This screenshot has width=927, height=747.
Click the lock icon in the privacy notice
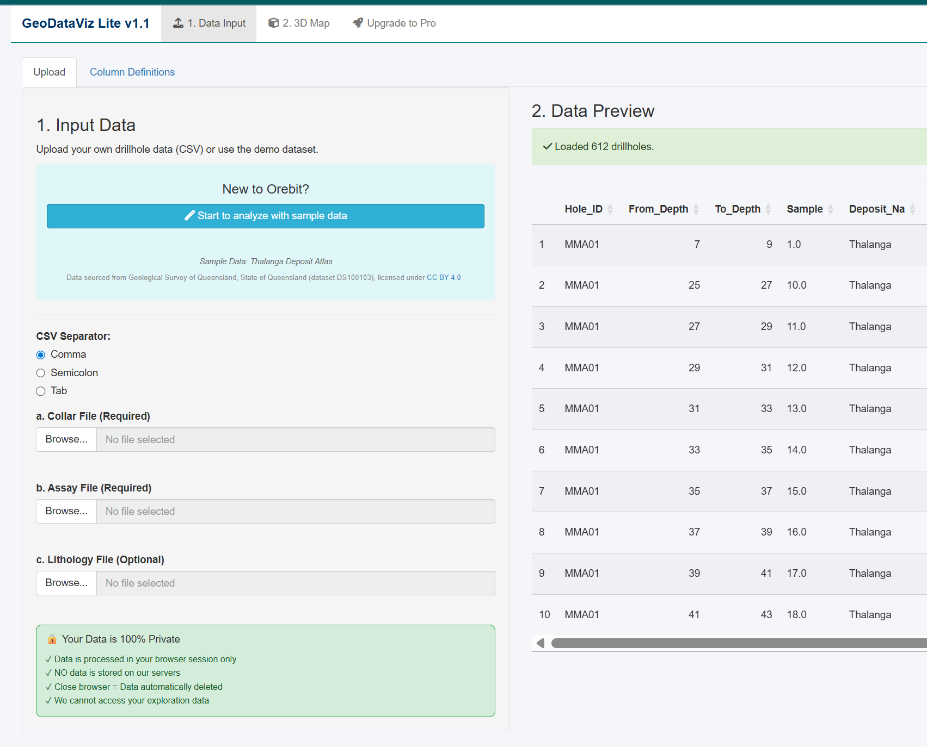coord(52,639)
